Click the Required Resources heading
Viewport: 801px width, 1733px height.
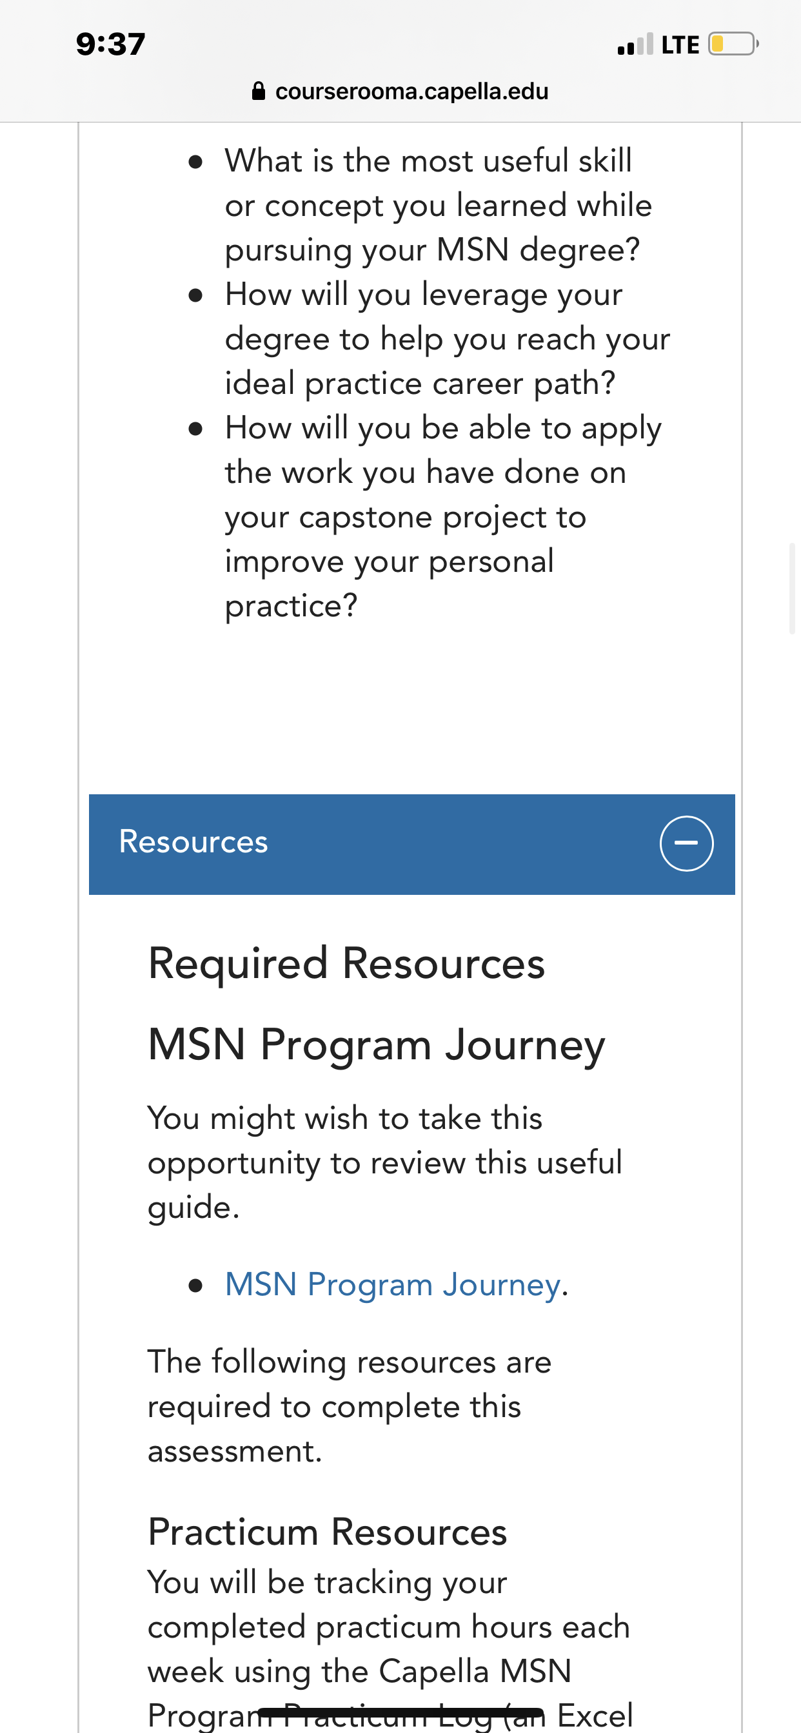[346, 963]
